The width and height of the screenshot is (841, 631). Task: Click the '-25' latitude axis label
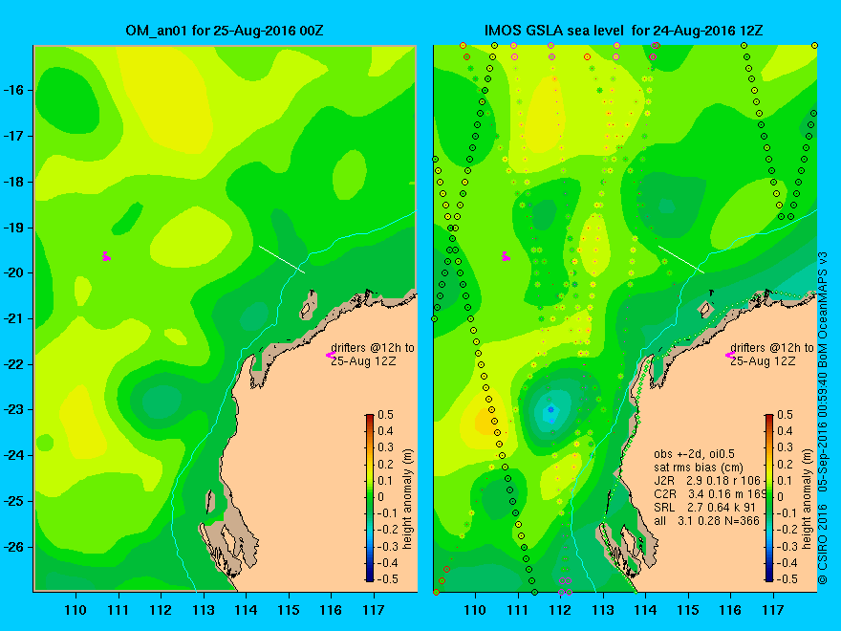[x=13, y=501]
